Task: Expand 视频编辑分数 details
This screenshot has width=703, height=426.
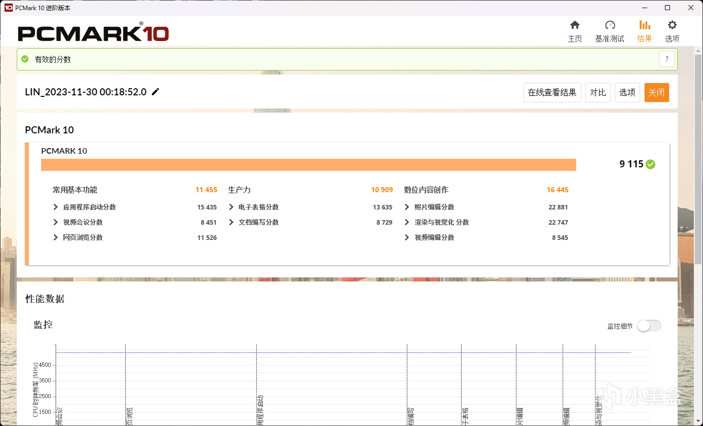Action: [x=407, y=237]
